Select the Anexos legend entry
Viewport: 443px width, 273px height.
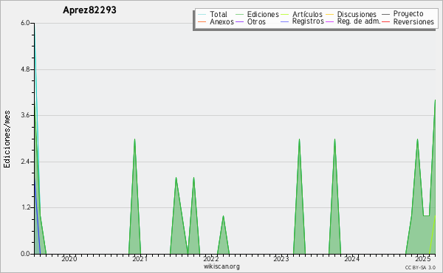click(x=216, y=21)
